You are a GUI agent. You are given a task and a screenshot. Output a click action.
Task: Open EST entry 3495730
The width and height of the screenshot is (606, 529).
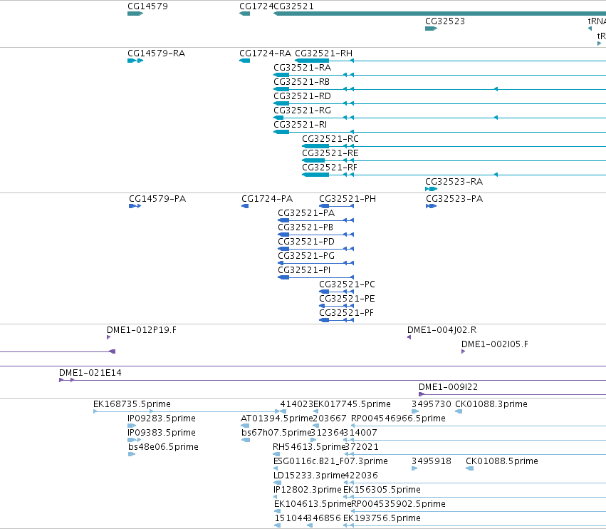[432, 404]
